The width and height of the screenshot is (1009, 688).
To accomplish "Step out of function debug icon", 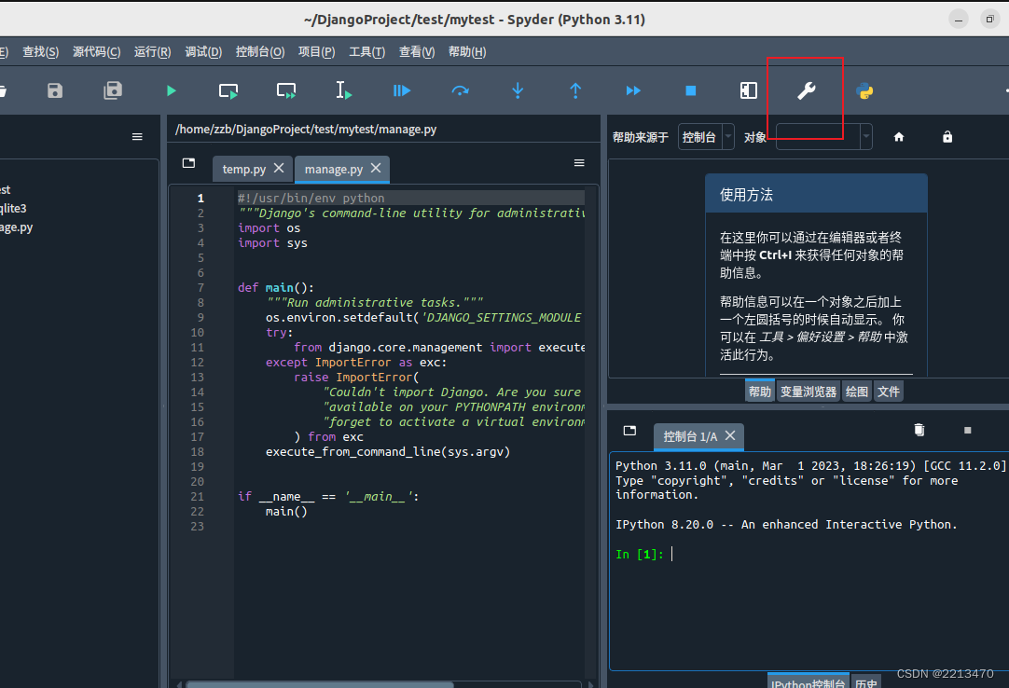I will click(x=575, y=90).
